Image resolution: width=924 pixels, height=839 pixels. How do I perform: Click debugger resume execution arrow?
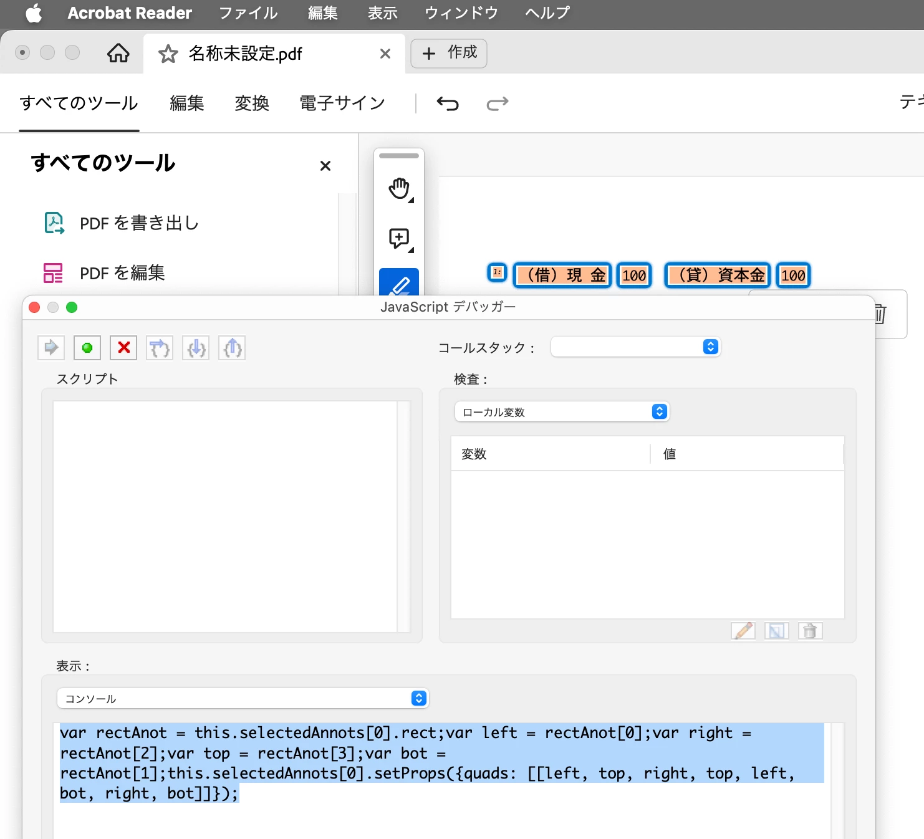(51, 348)
